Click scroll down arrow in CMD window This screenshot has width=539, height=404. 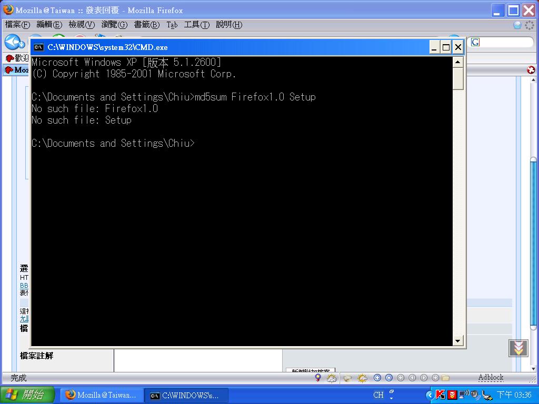(x=457, y=341)
